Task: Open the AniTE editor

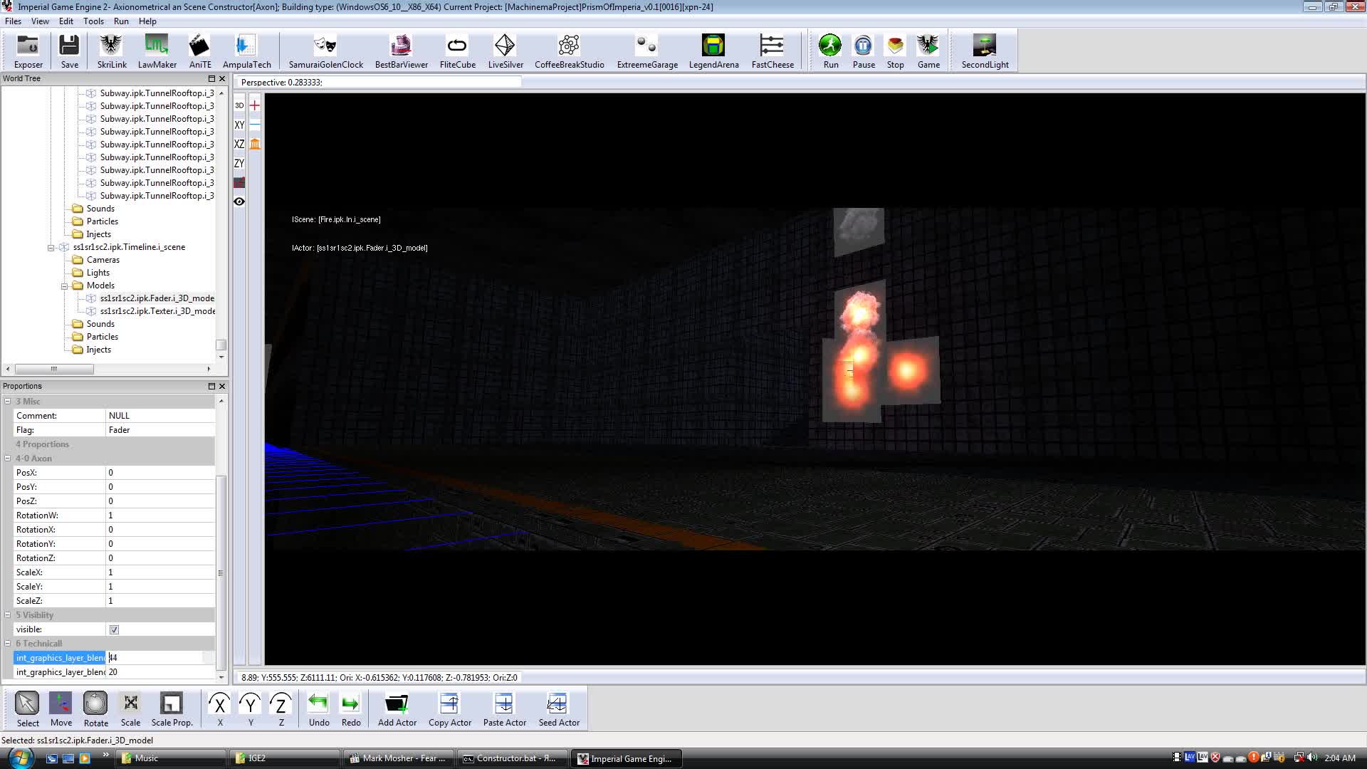Action: [200, 51]
